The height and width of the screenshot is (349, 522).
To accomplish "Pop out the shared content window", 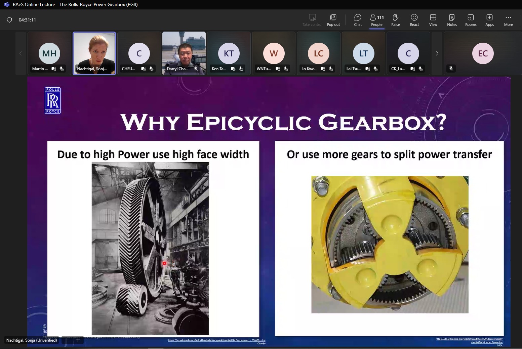I will click(x=333, y=20).
